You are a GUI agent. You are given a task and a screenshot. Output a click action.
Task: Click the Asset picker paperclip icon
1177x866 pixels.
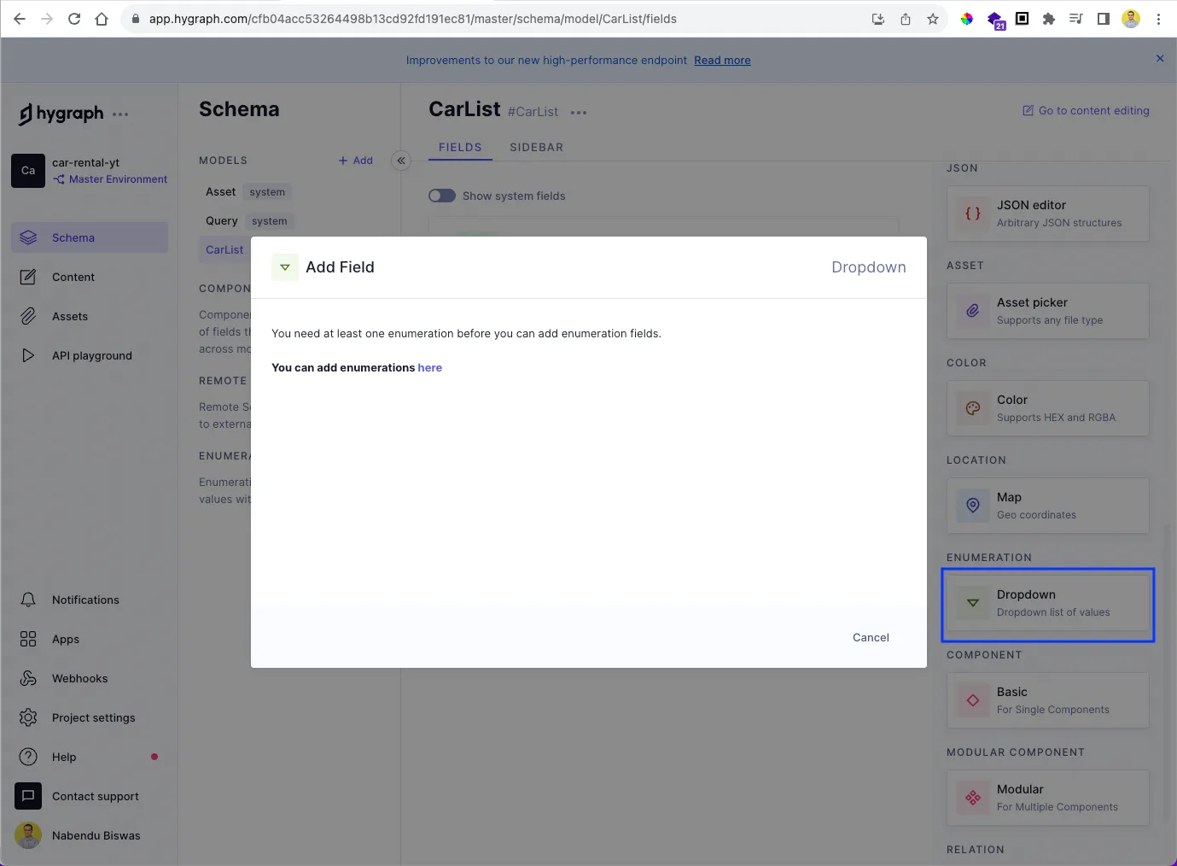pyautogui.click(x=973, y=311)
